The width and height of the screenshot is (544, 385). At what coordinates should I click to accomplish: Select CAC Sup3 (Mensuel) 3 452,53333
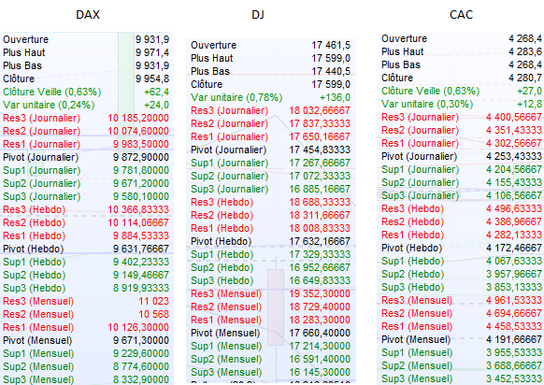click(x=462, y=378)
